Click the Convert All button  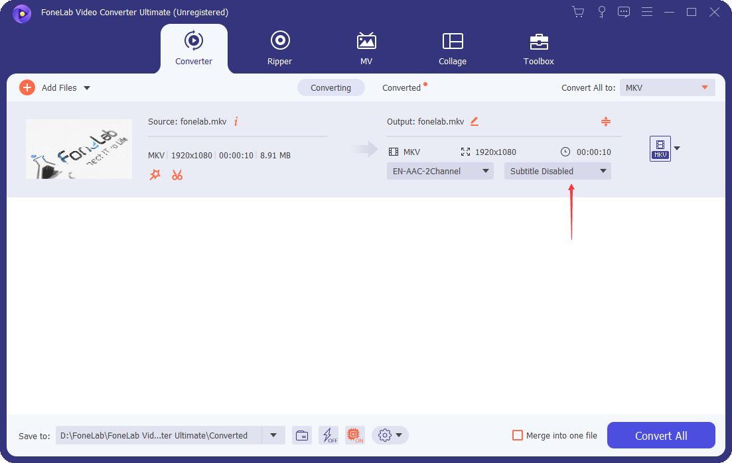point(661,436)
